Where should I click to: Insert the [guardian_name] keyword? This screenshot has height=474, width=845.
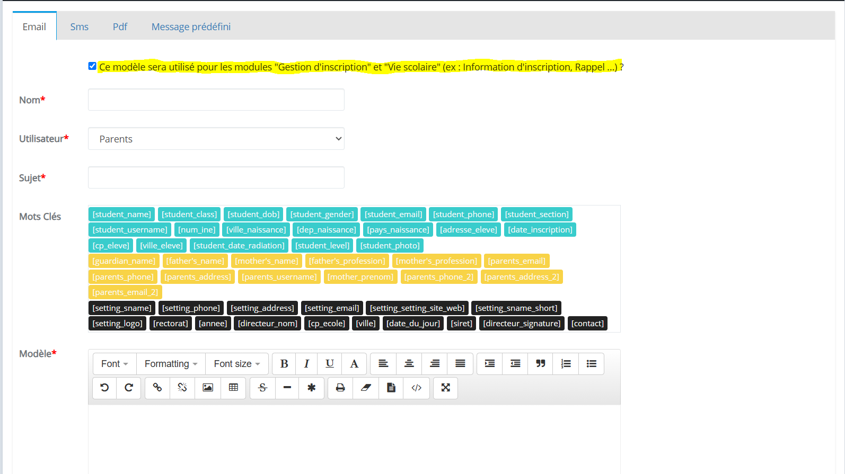[x=124, y=261]
